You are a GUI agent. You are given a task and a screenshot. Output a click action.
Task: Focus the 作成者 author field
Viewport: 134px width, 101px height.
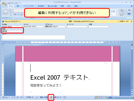(12, 27)
